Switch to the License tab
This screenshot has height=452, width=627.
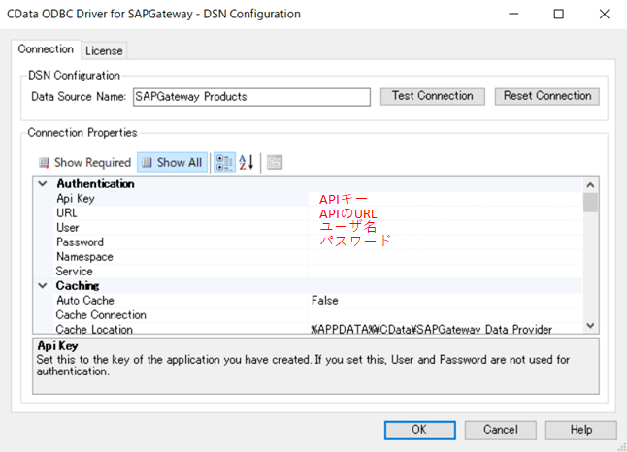tap(104, 51)
